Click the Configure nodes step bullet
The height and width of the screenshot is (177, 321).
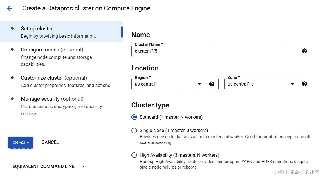pyautogui.click(x=12, y=50)
